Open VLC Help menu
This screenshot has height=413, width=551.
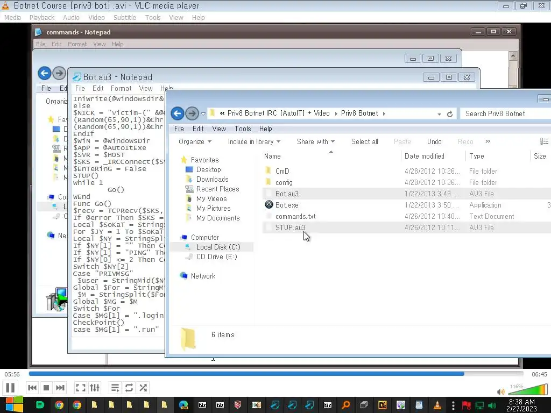198,18
